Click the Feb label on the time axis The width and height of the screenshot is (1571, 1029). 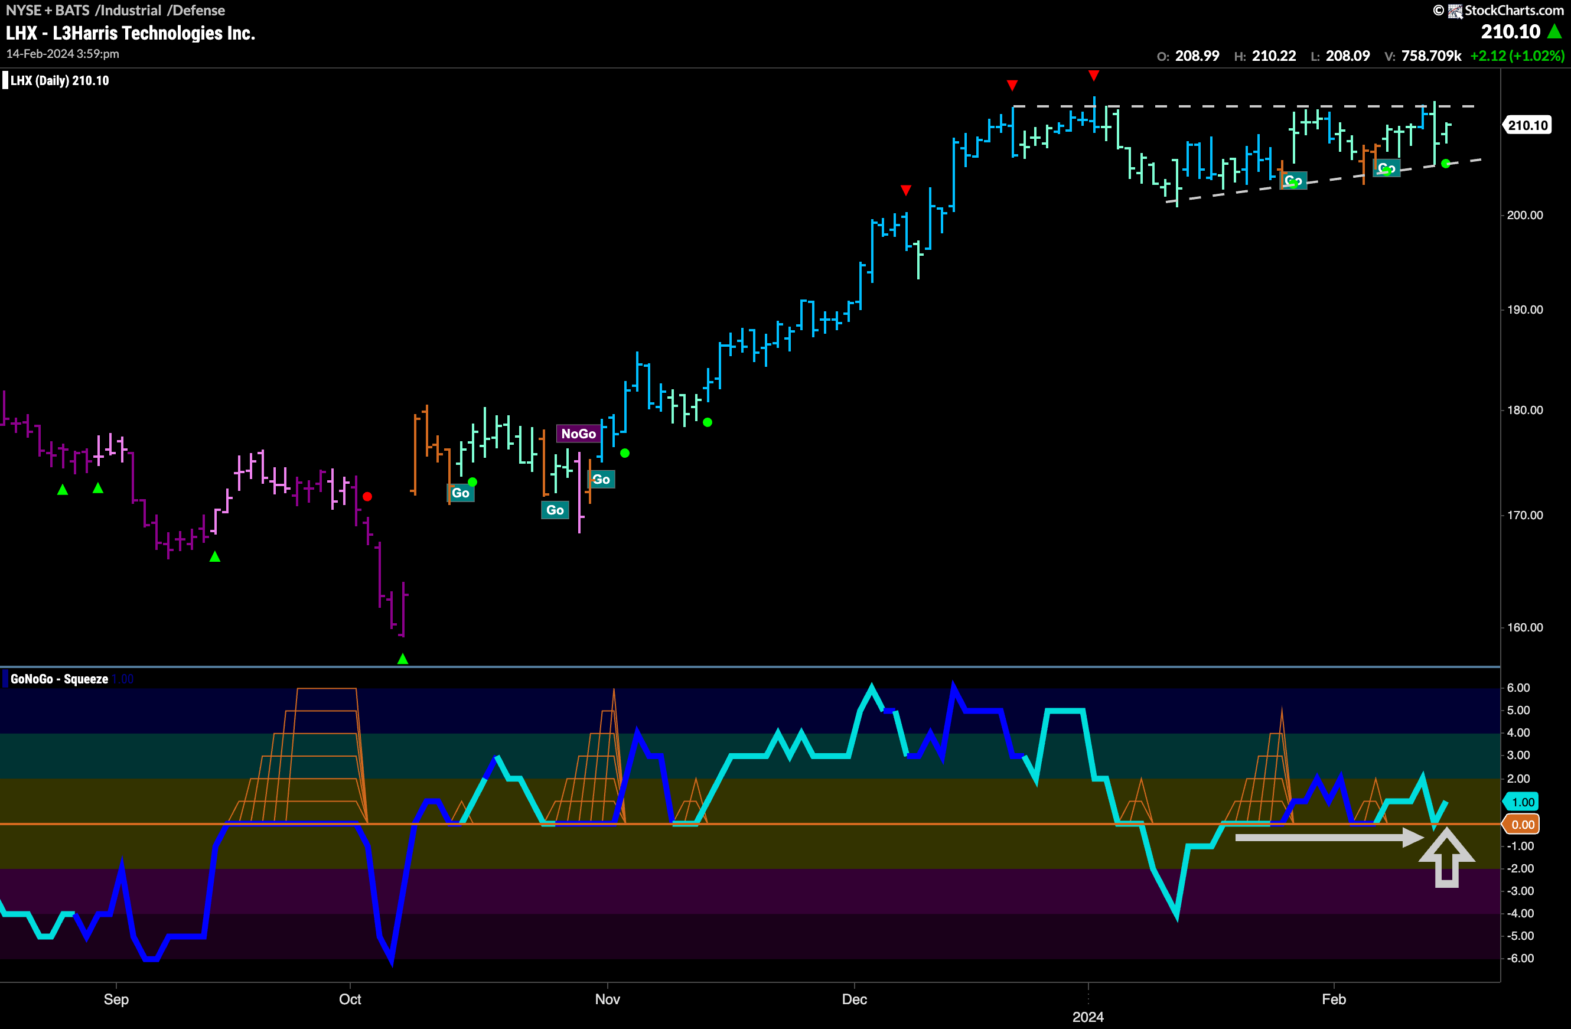[1334, 999]
